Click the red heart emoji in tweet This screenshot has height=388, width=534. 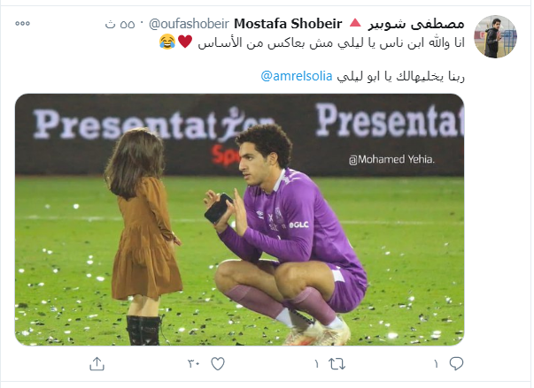click(x=186, y=42)
